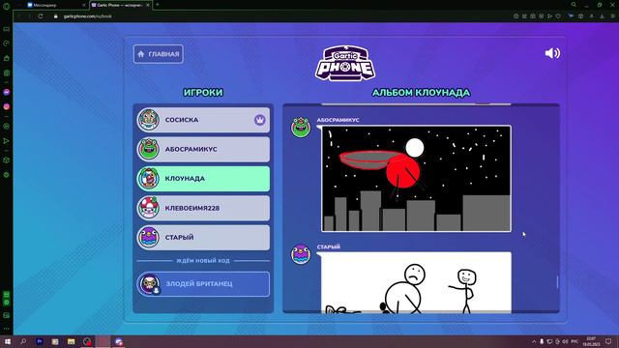This screenshot has height=348, width=619.
Task: Switch to the Мессенджер browser tab
Action: click(x=55, y=5)
